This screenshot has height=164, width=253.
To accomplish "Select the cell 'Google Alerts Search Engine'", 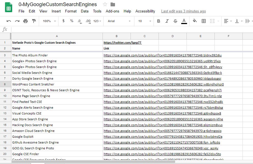I will (57, 108).
